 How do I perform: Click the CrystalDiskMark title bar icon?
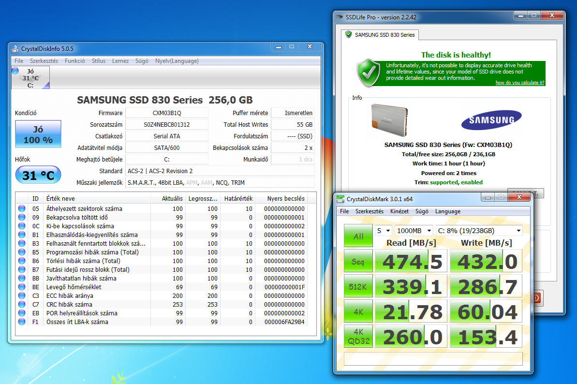pyautogui.click(x=340, y=199)
